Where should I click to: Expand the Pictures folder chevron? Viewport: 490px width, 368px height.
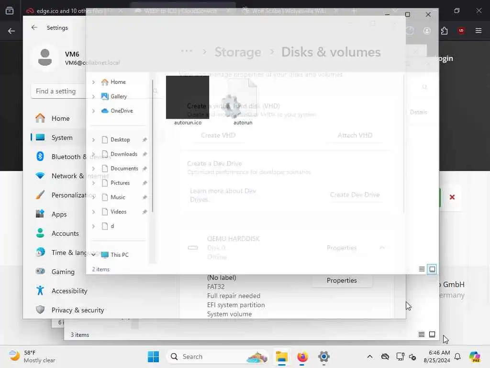[x=93, y=183]
